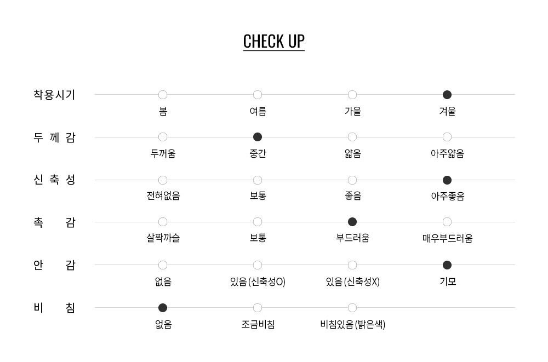Image resolution: width=548 pixels, height=362 pixels.
Task: Click the filled 기모 lining circle
Action: point(447,265)
